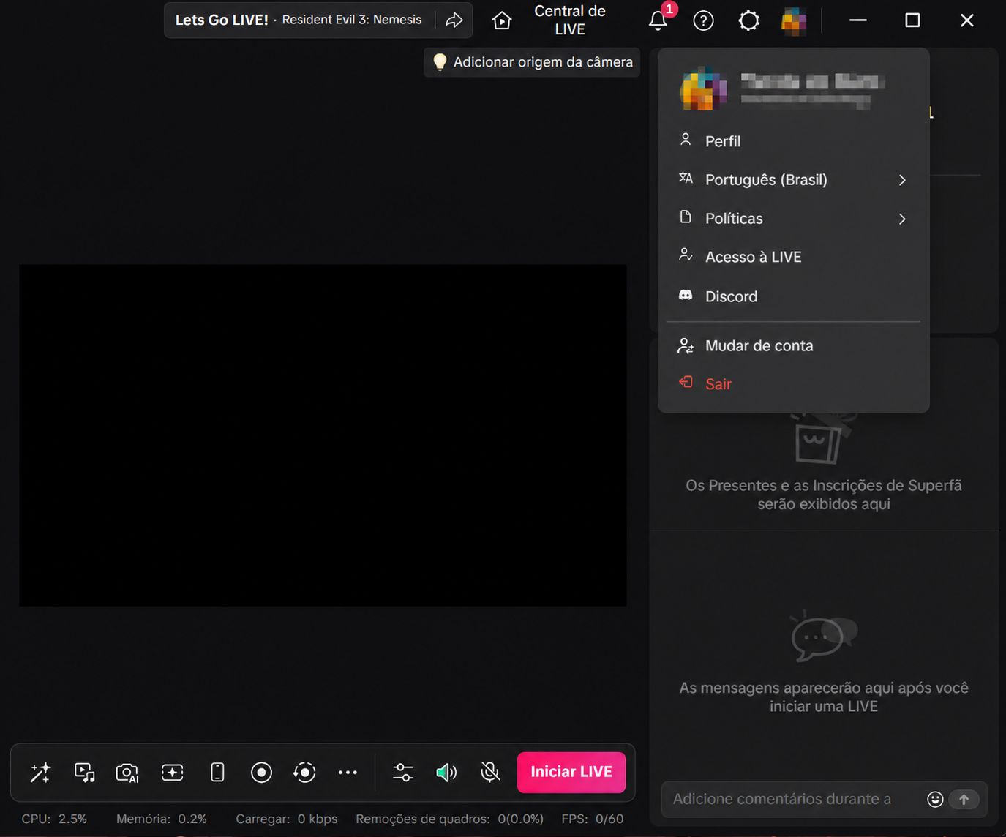1006x837 pixels.
Task: Open Discord from the account menu
Action: 794,296
